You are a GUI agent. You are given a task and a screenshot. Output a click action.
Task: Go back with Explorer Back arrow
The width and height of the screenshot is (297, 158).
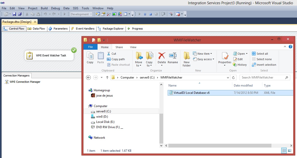pos(88,77)
